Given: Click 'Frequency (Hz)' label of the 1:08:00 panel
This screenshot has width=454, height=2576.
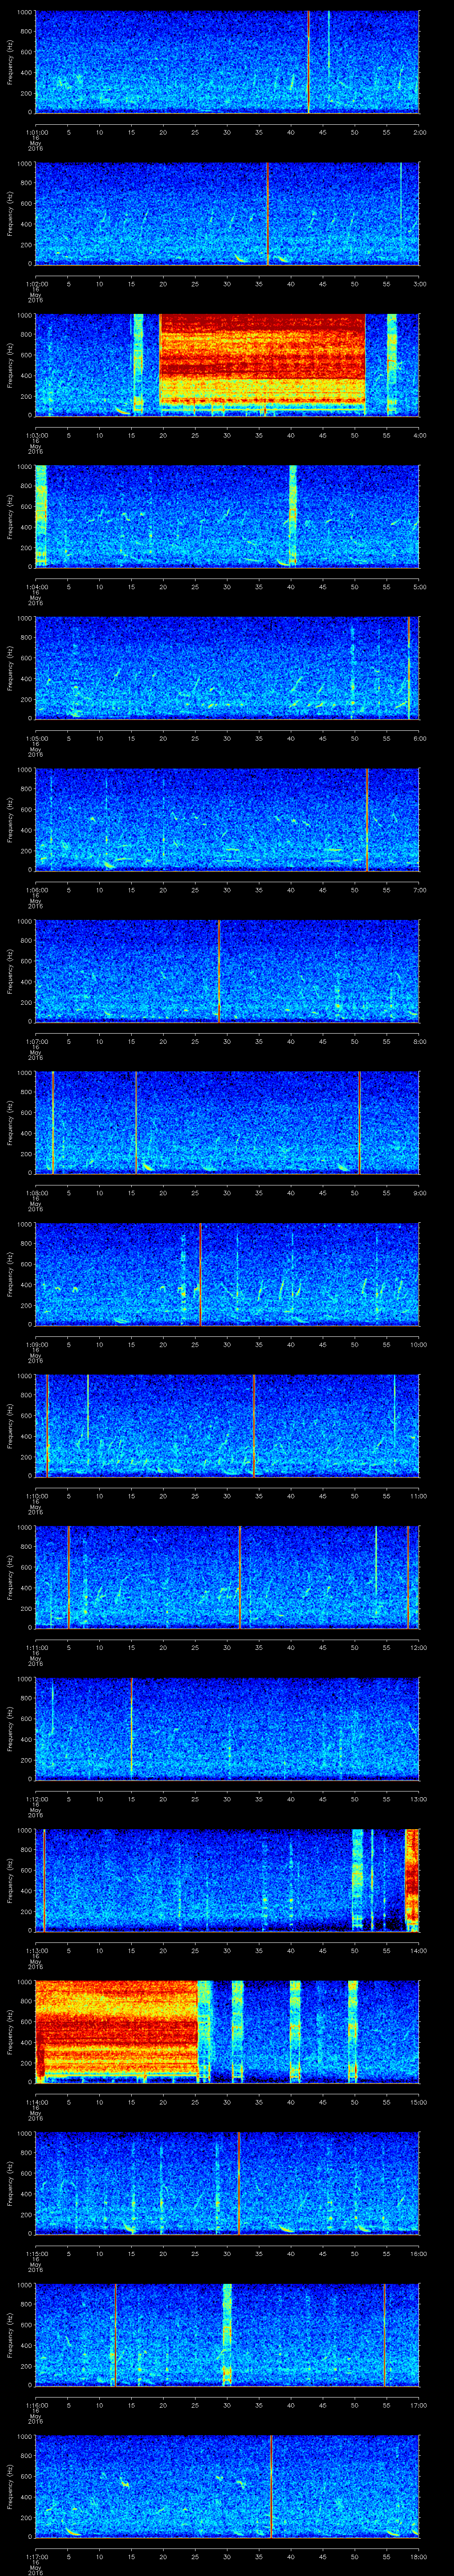Looking at the screenshot, I should click(x=10, y=1122).
